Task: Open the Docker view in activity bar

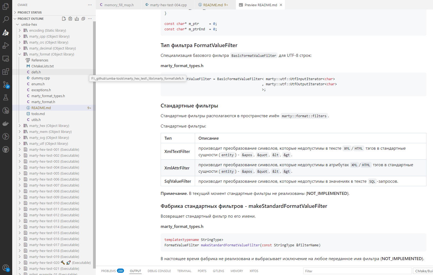Action: pyautogui.click(x=6, y=123)
